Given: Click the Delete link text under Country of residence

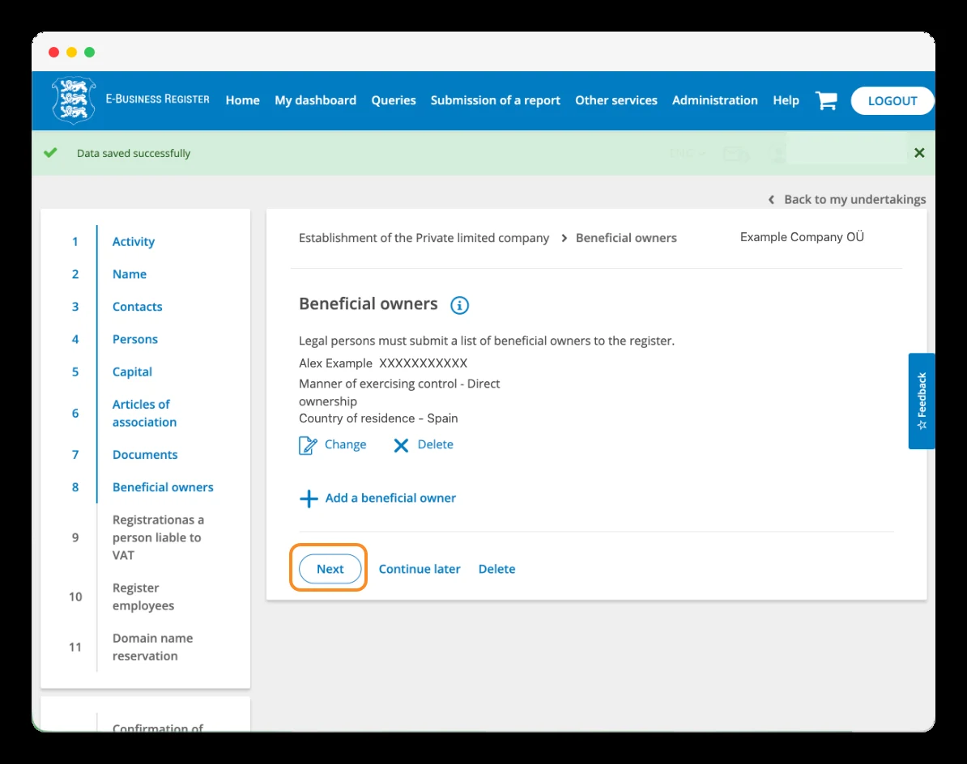Looking at the screenshot, I should click(x=436, y=444).
